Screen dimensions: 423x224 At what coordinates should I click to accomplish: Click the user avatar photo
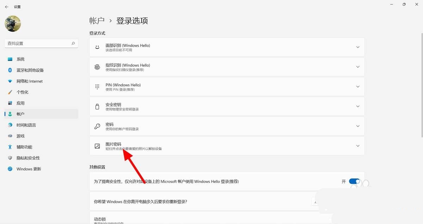click(13, 24)
